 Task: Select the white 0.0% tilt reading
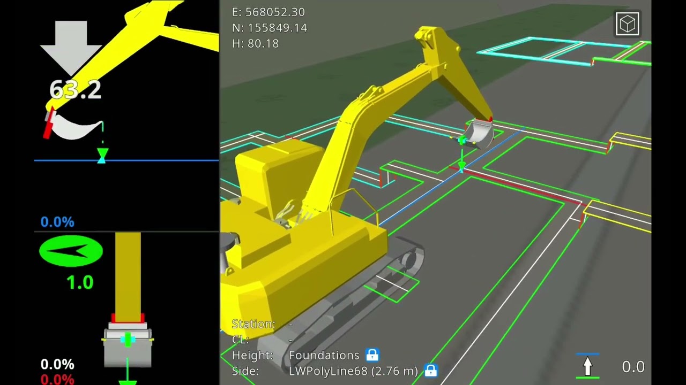click(57, 364)
